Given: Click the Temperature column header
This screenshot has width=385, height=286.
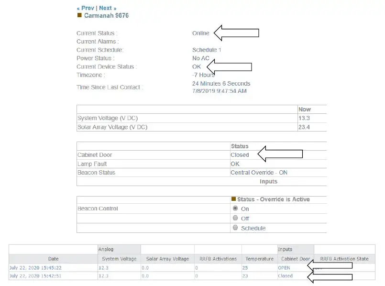Looking at the screenshot, I should click(259, 259).
